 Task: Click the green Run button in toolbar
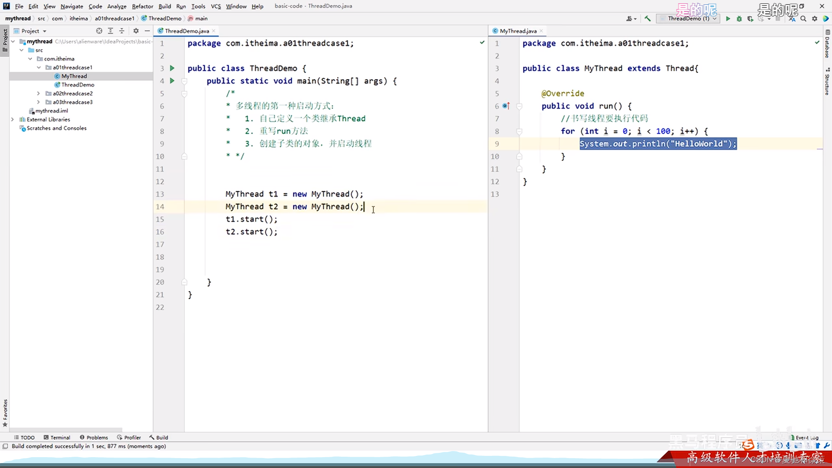pos(728,19)
